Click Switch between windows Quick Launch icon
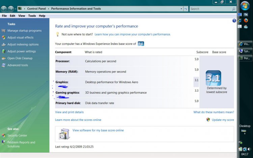This screenshot has width=253, height=158. point(246,14)
